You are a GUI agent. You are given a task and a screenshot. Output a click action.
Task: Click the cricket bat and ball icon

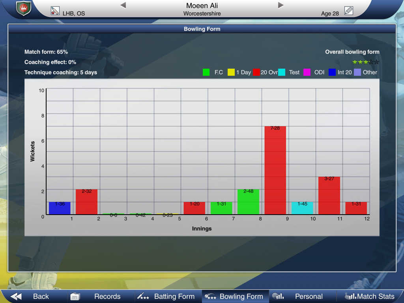click(x=55, y=11)
